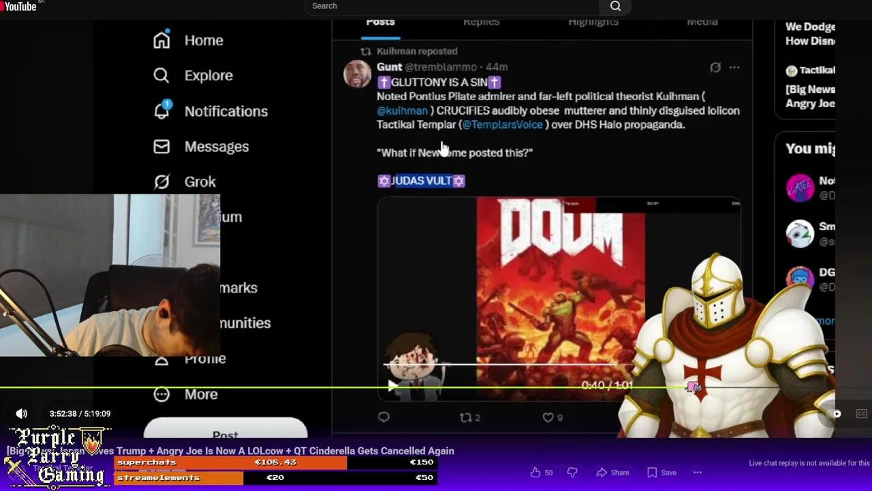Open the @tremblammo handle link

[x=441, y=67]
